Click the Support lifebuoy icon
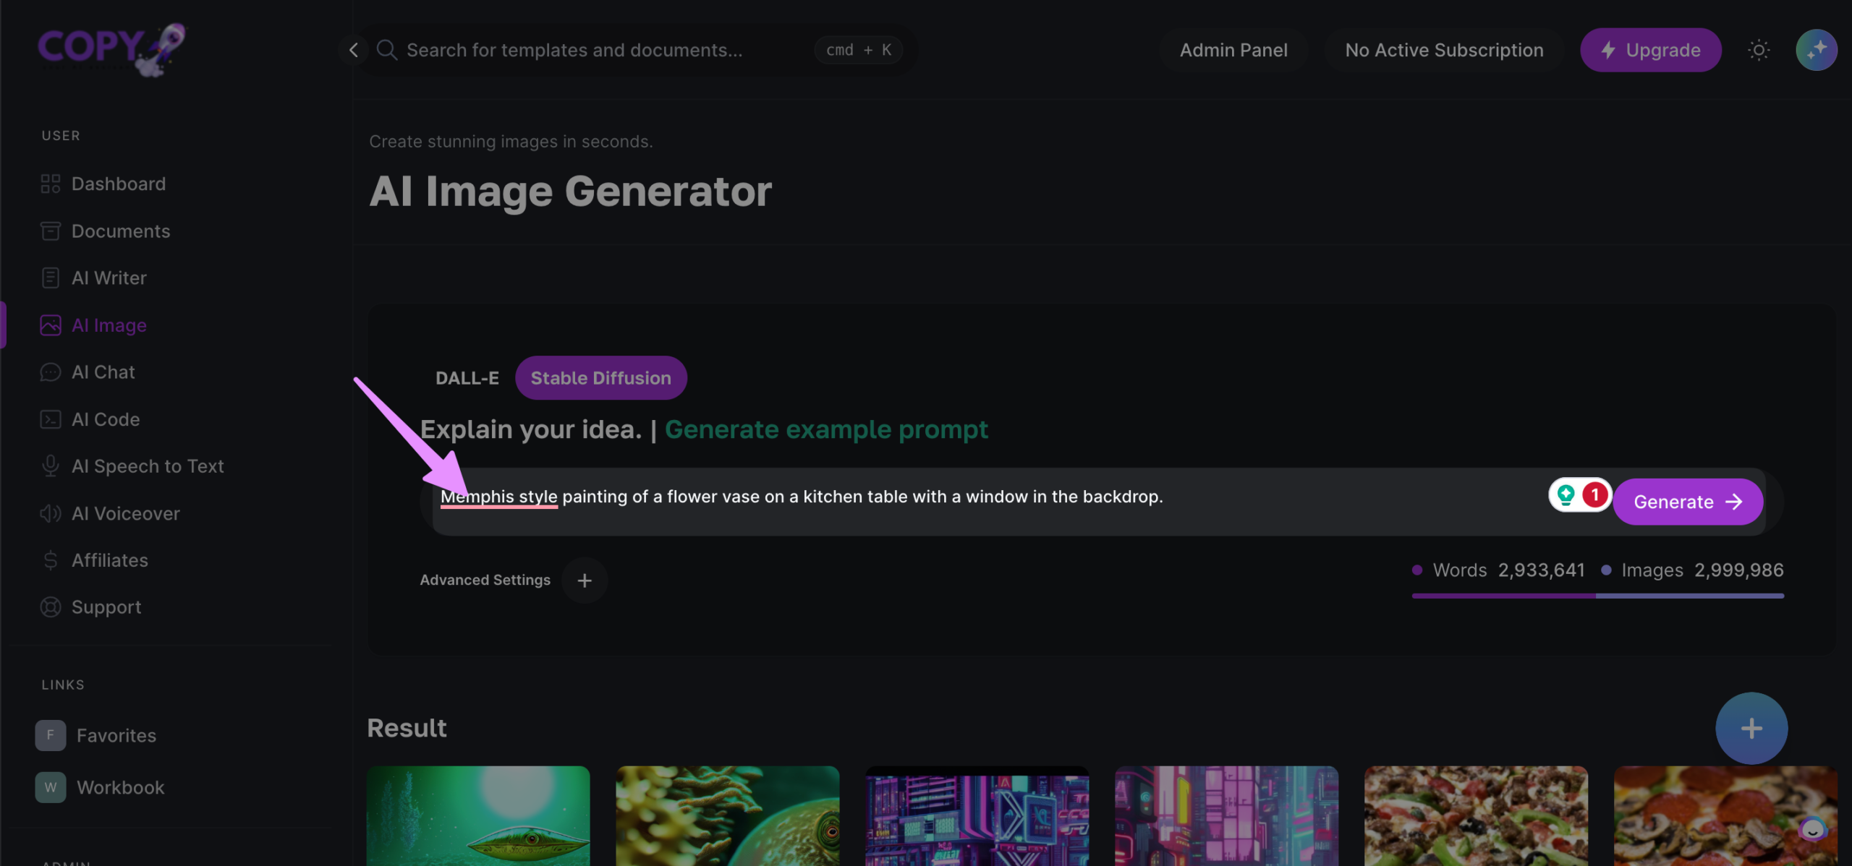This screenshot has width=1852, height=866. (x=50, y=607)
